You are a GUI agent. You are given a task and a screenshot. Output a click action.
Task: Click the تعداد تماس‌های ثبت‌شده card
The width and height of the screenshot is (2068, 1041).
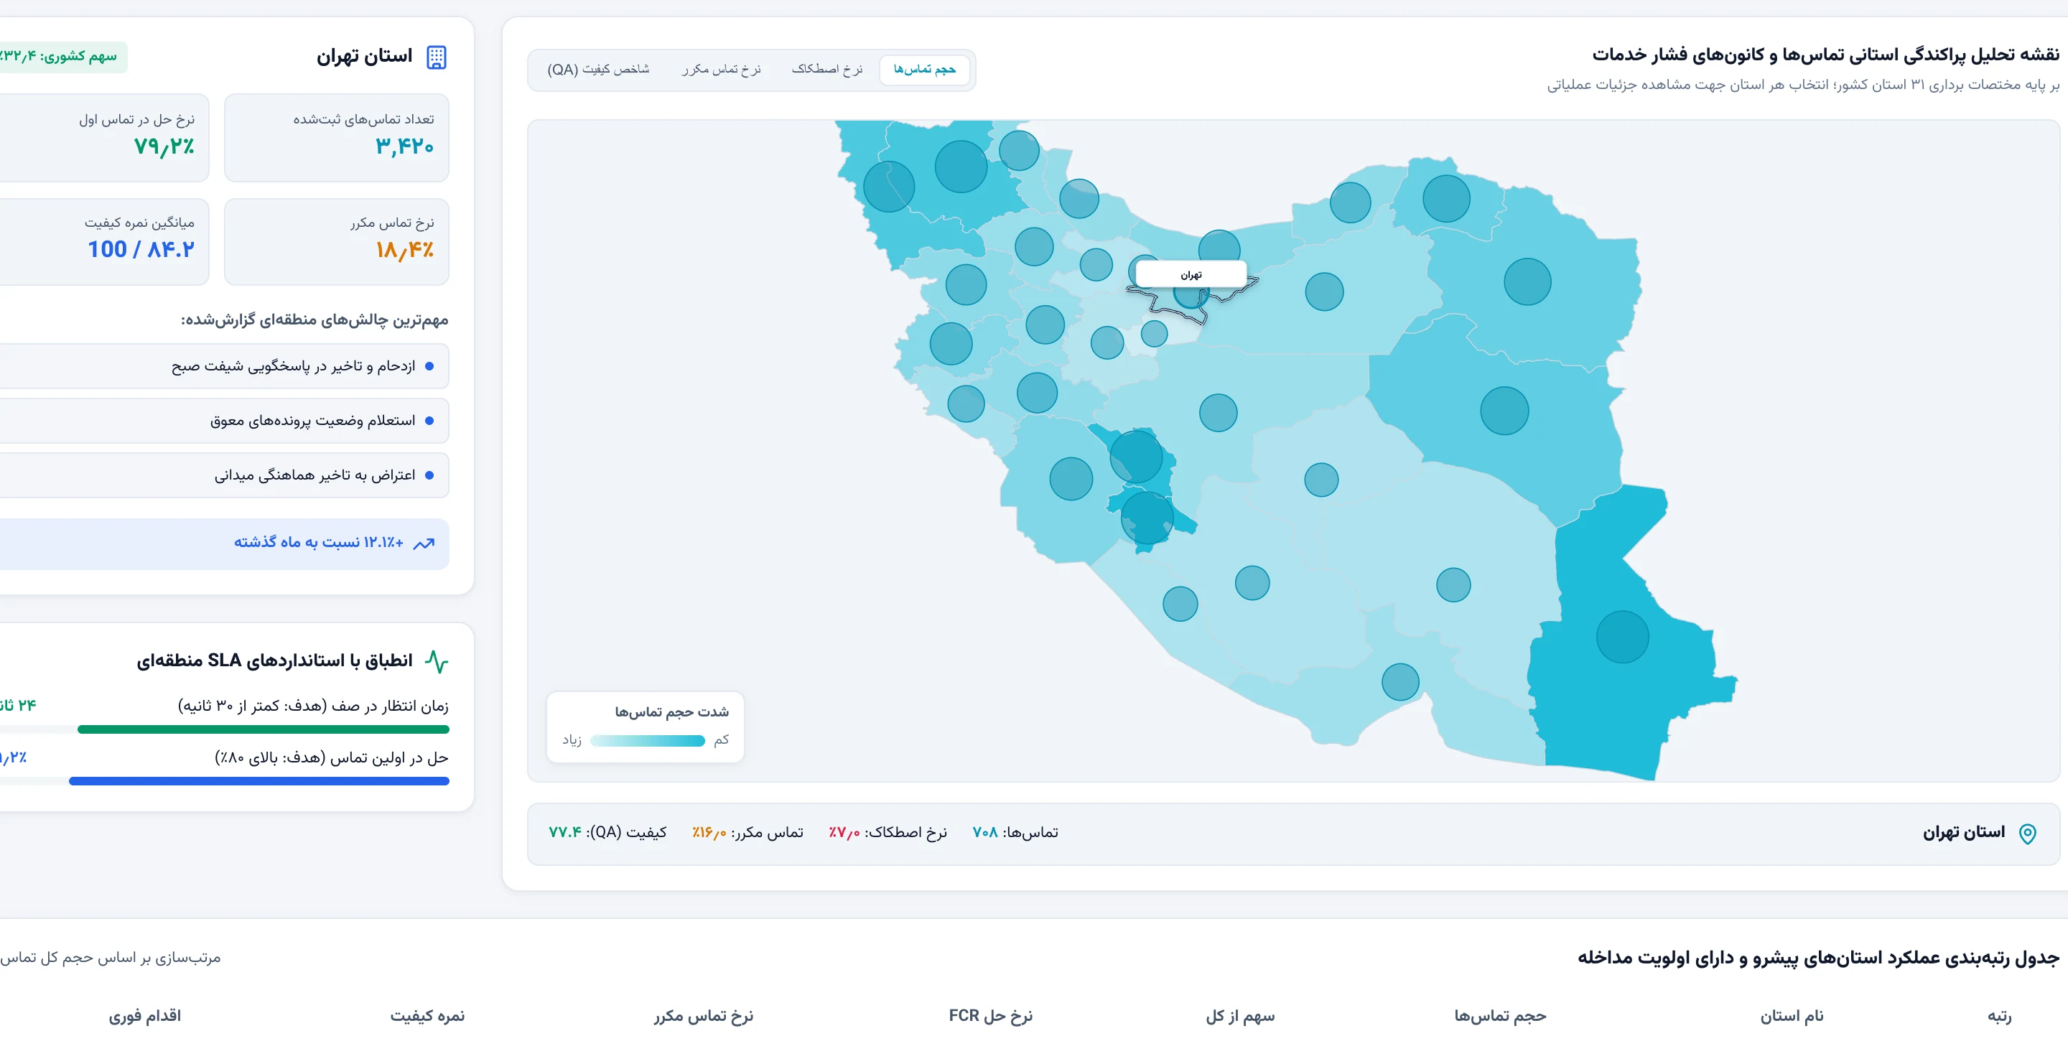tap(336, 137)
